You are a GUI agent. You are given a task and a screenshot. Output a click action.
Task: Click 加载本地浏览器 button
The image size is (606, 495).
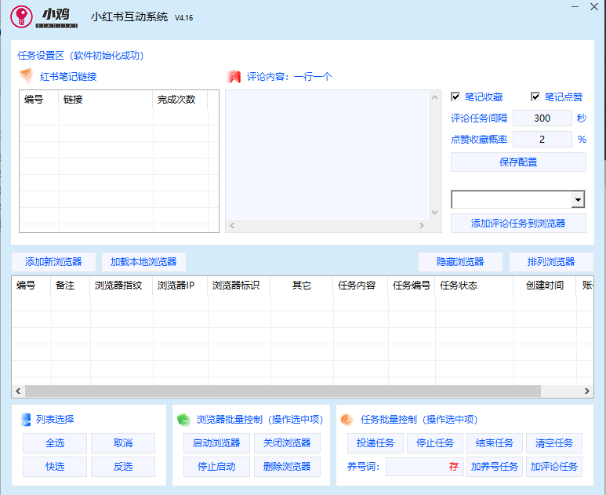(143, 262)
